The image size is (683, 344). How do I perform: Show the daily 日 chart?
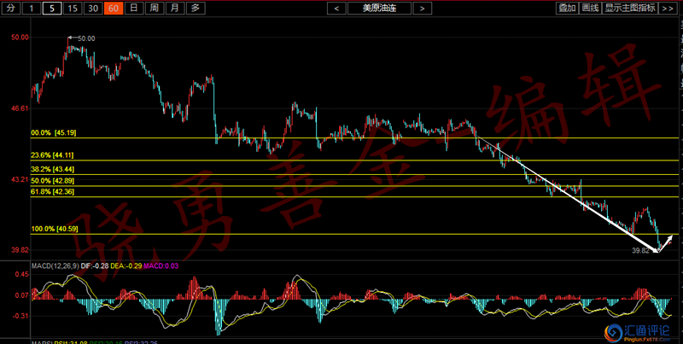(x=134, y=8)
